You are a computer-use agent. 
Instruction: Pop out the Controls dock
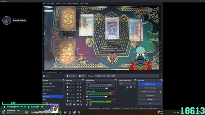click(161, 80)
